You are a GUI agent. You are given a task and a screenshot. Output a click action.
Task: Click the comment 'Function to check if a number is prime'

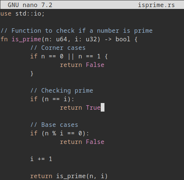click(x=82, y=31)
